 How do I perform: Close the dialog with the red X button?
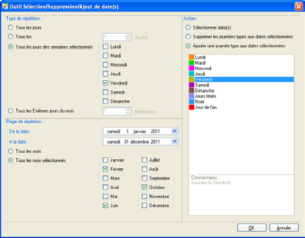[x=299, y=6]
